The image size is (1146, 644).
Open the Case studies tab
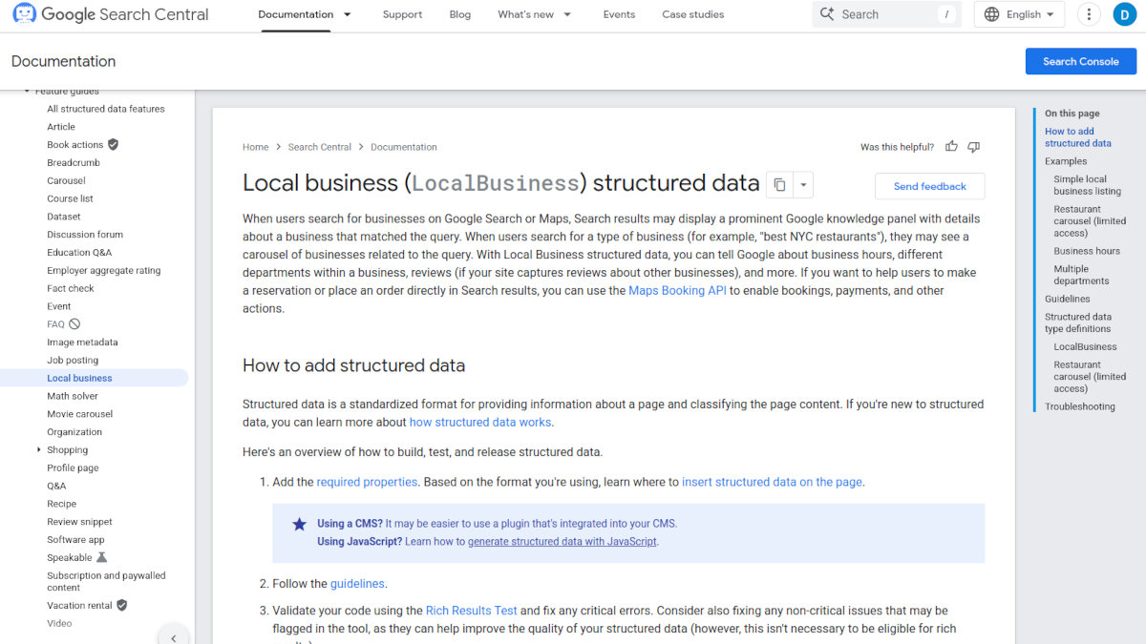pos(692,14)
